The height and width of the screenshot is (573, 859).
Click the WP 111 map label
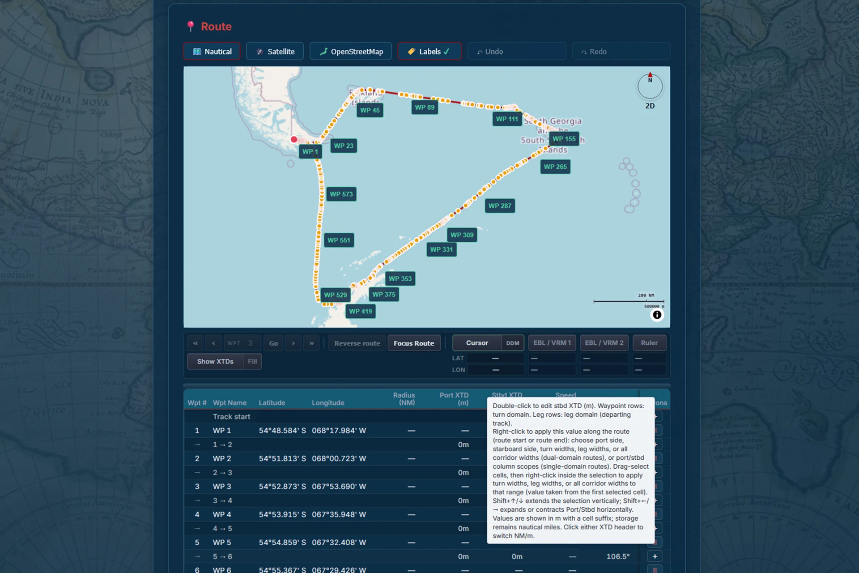coord(507,119)
